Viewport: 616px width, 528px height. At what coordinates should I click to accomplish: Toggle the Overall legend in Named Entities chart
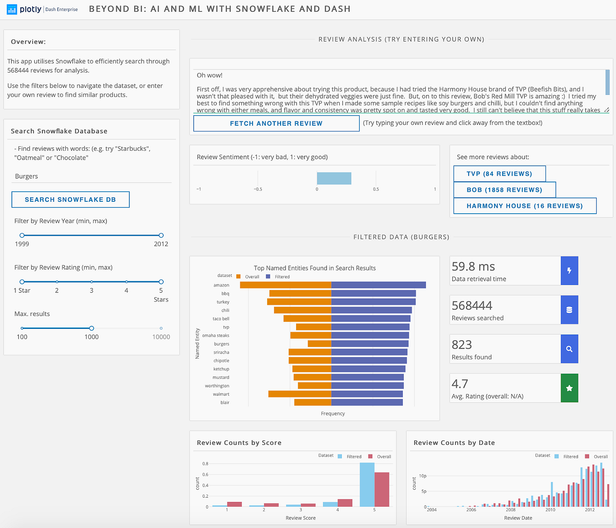coord(248,277)
